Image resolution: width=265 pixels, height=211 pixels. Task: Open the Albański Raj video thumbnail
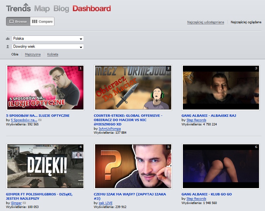[221, 88]
